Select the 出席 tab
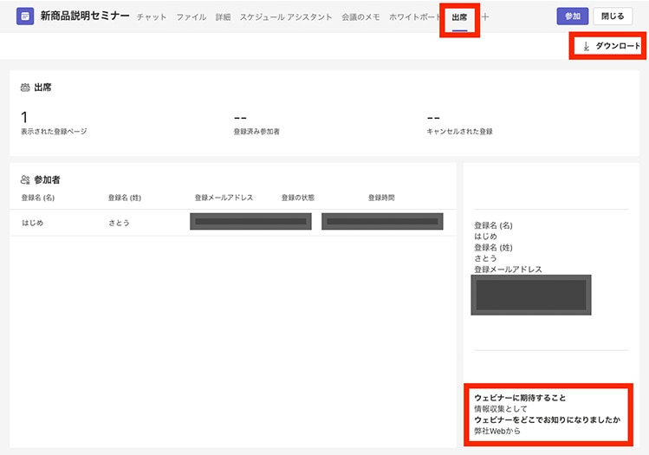Image resolution: width=649 pixels, height=455 pixels. coord(459,17)
